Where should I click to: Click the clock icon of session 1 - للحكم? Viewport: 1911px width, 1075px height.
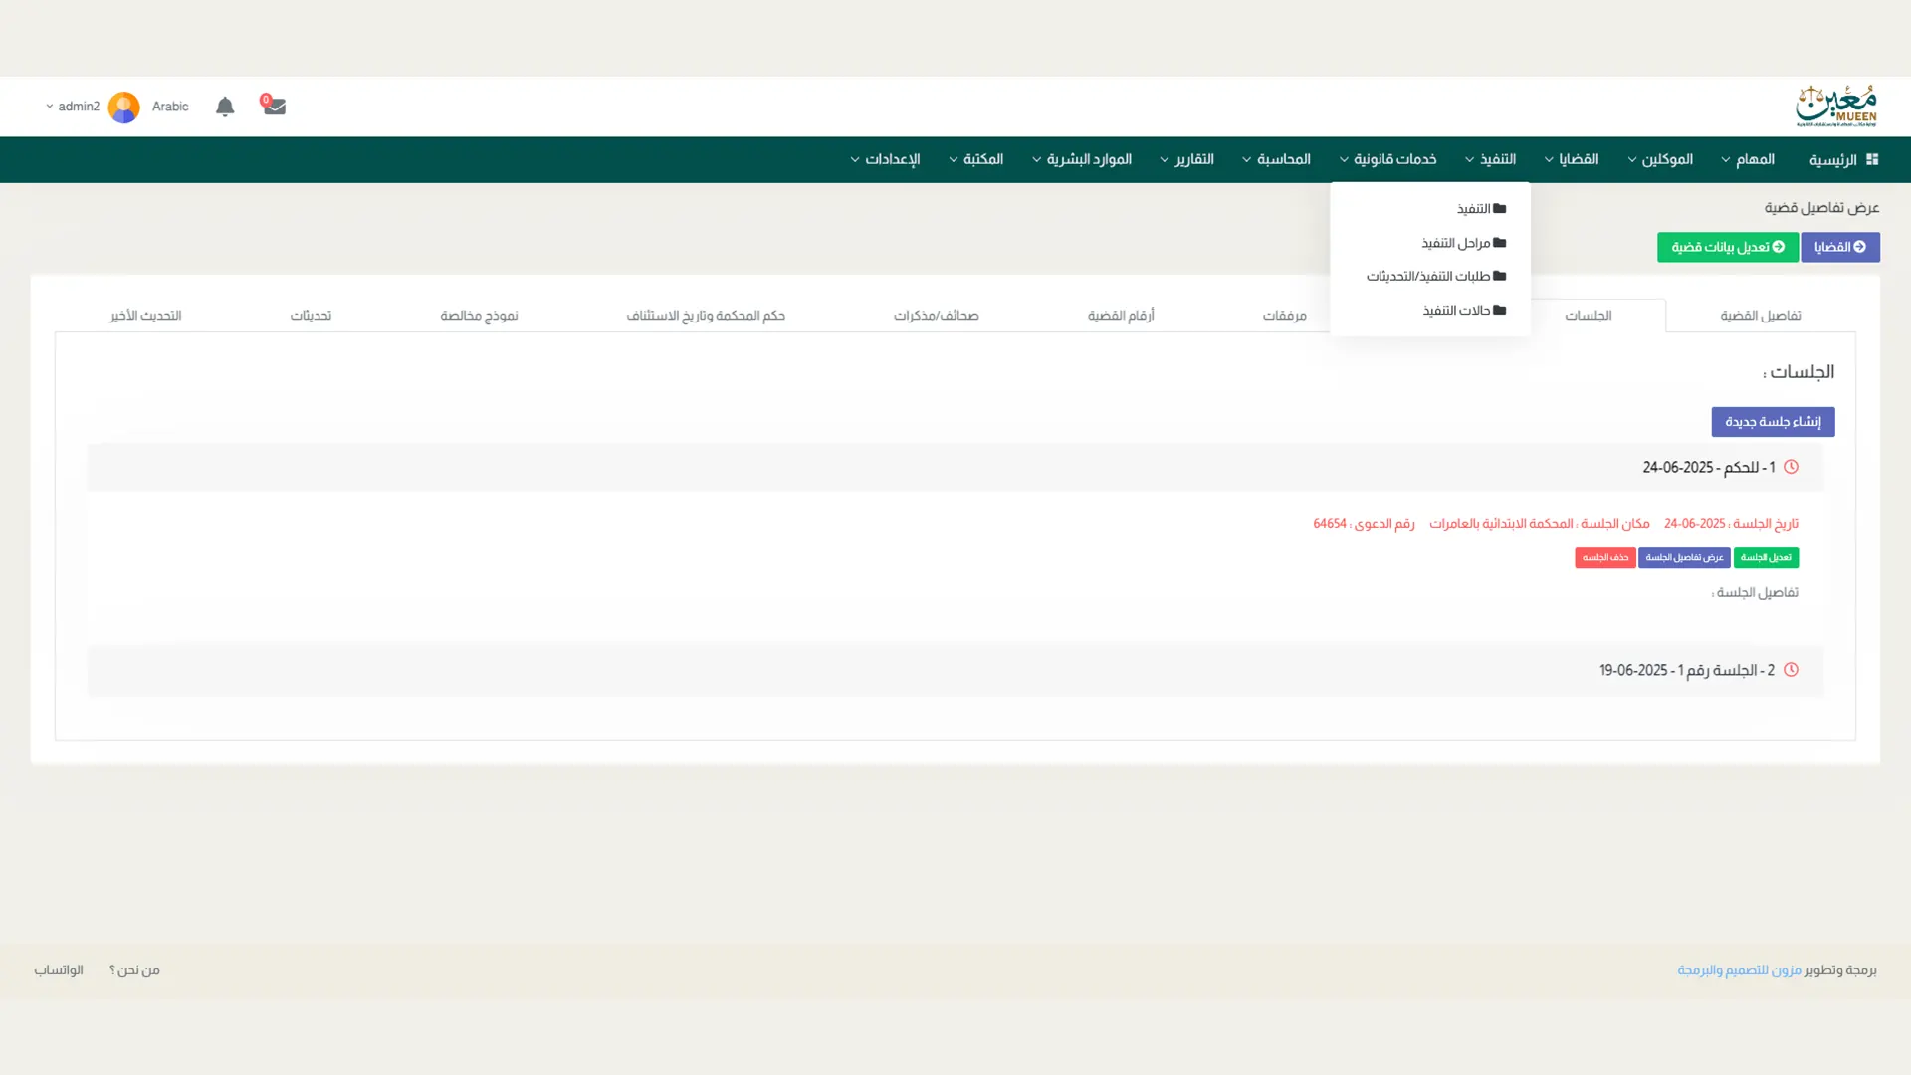pos(1791,467)
